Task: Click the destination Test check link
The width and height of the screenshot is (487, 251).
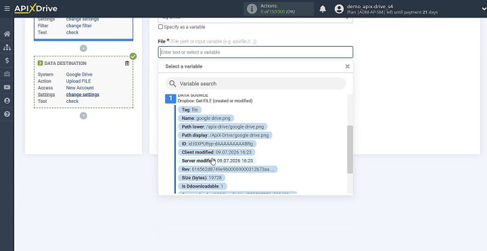Action: [x=72, y=101]
